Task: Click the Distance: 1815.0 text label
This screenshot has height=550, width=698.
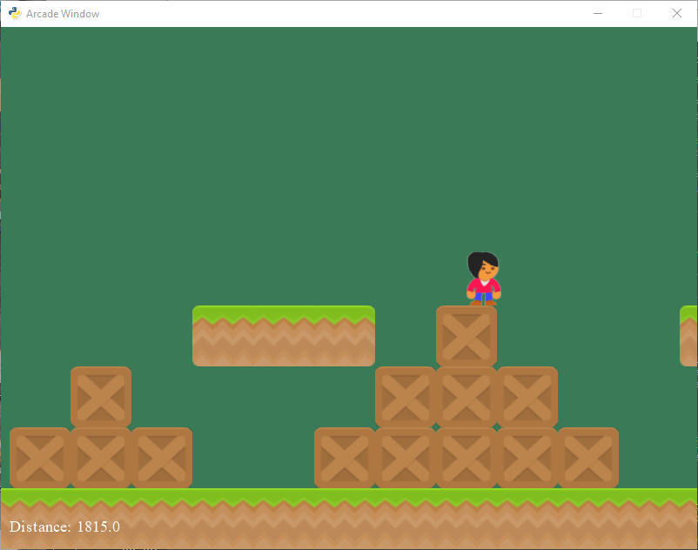Action: pos(63,527)
